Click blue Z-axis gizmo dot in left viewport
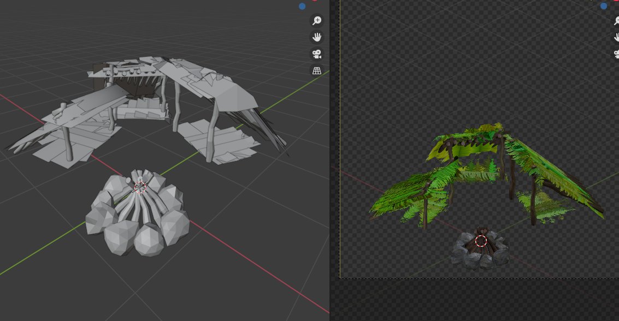Screen dimensions: 619x321 coord(302,7)
